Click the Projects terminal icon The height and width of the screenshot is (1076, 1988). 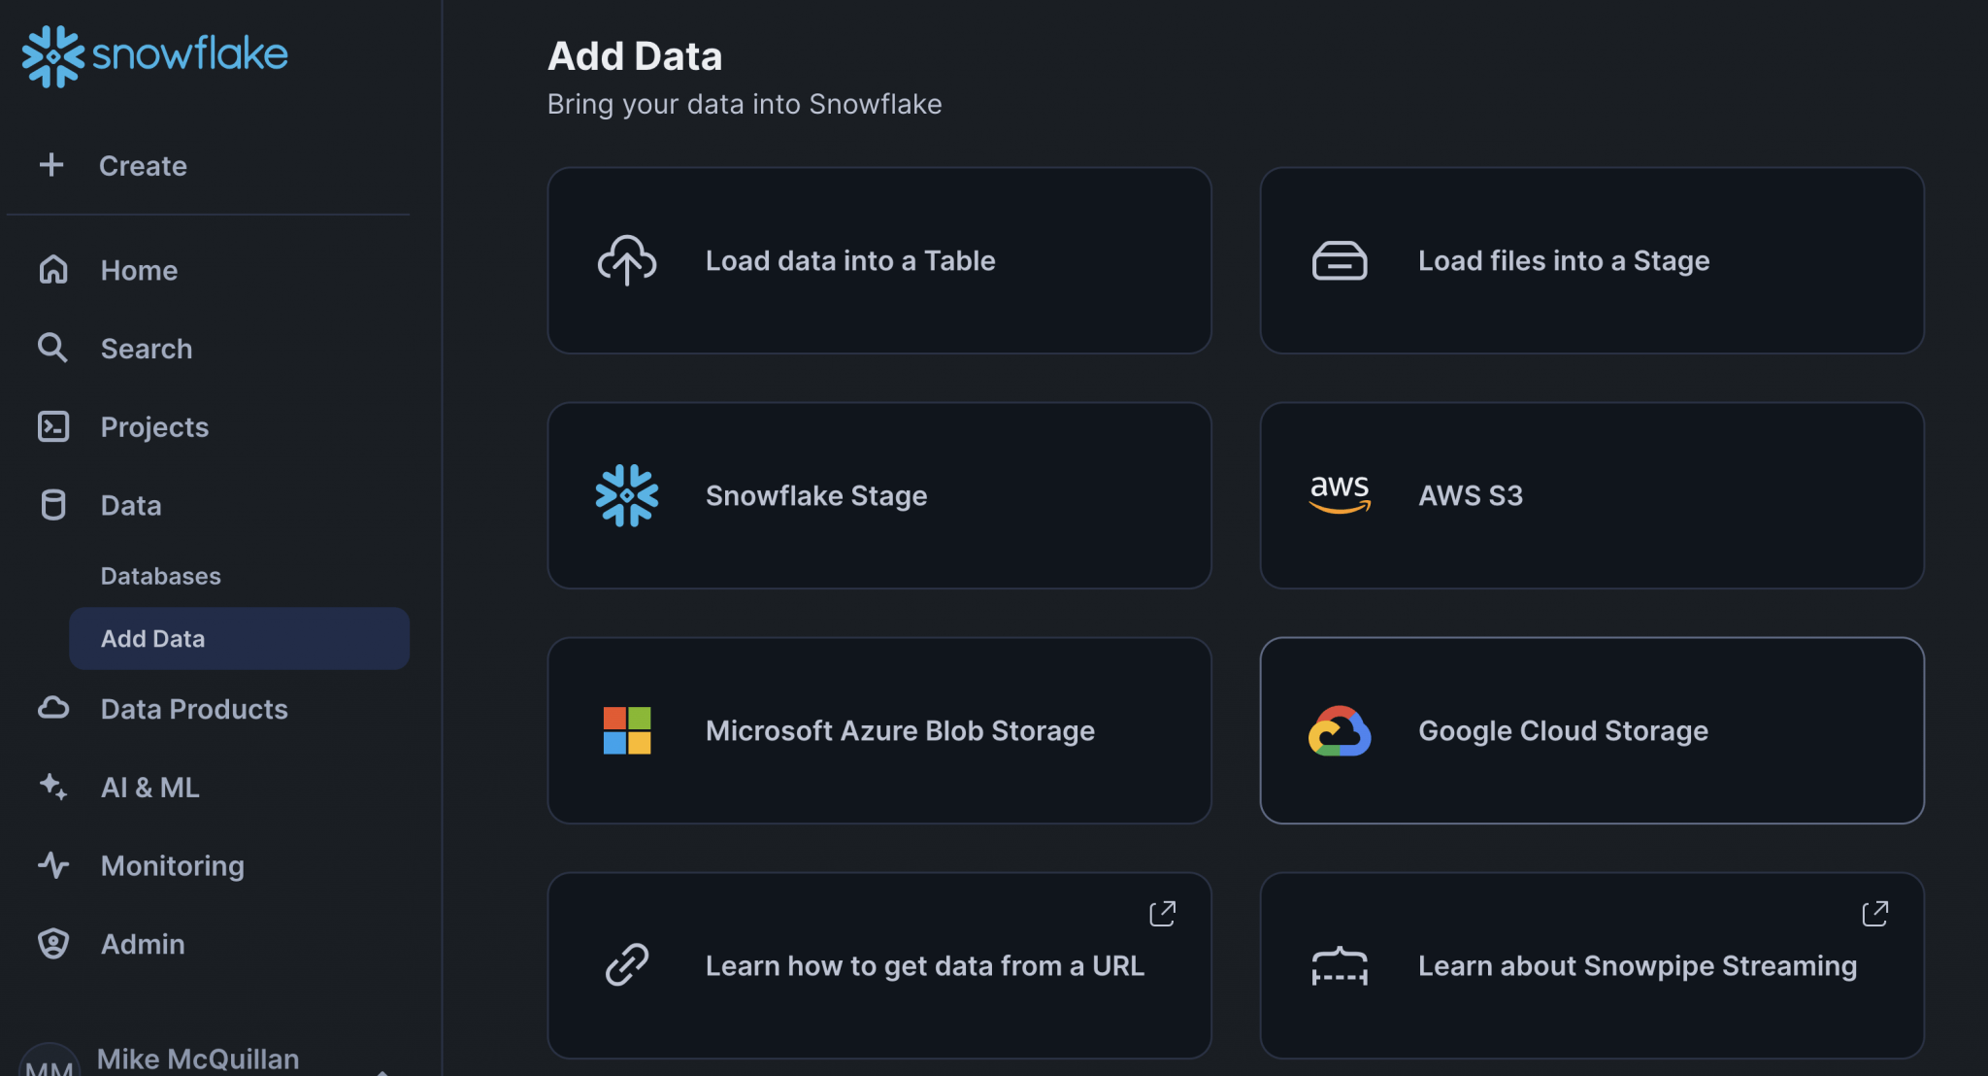[53, 426]
